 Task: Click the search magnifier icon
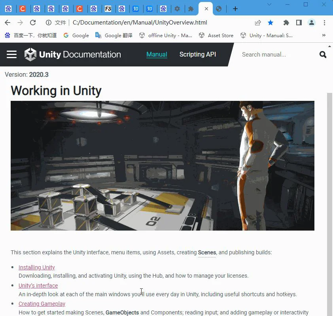click(323, 55)
